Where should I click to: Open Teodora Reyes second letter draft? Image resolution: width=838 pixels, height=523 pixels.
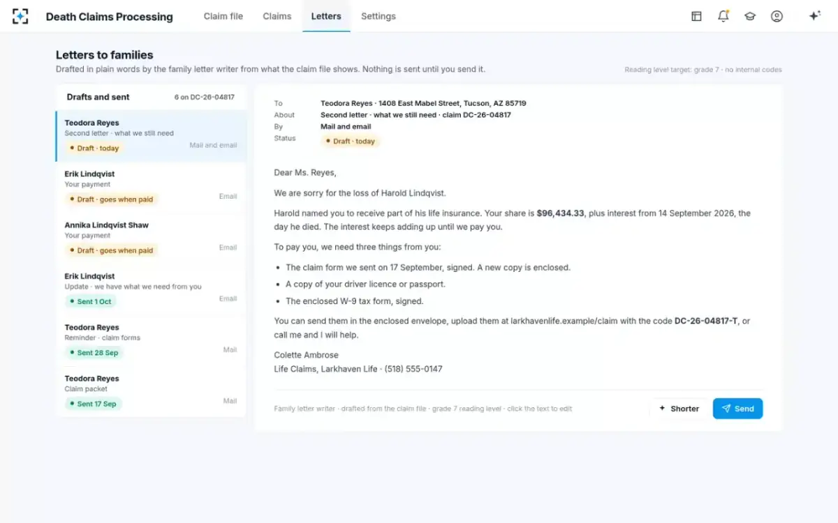pyautogui.click(x=151, y=136)
